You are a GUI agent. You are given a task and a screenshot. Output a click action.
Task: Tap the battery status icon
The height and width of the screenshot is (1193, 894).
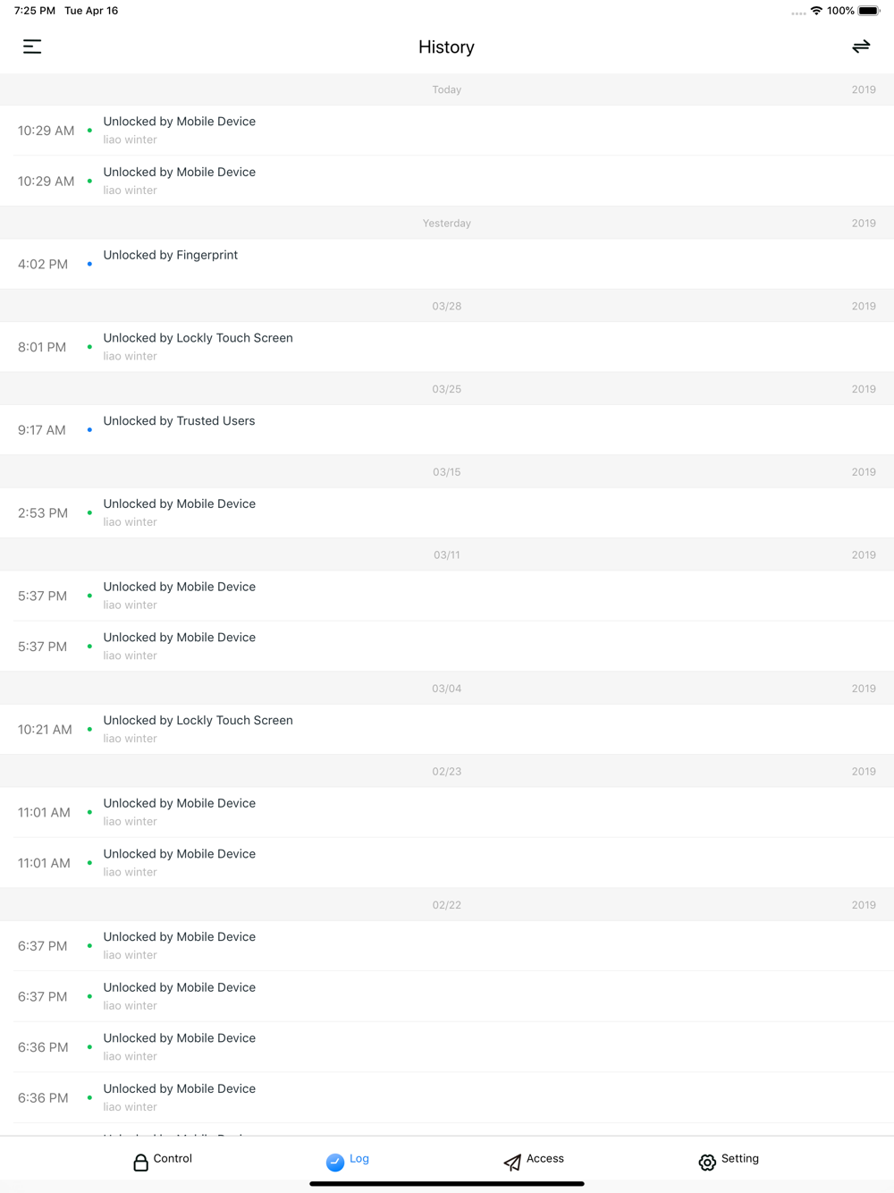pyautogui.click(x=870, y=11)
